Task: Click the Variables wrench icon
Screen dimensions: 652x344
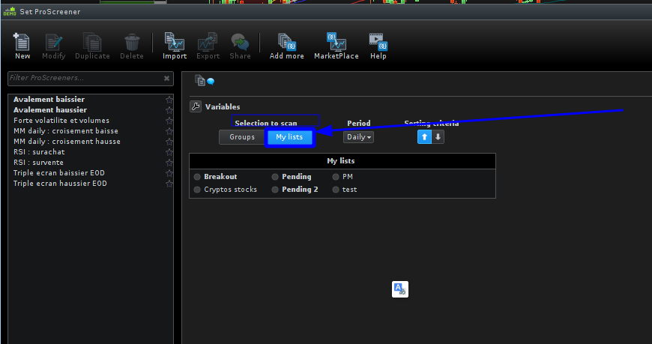Action: pos(196,106)
